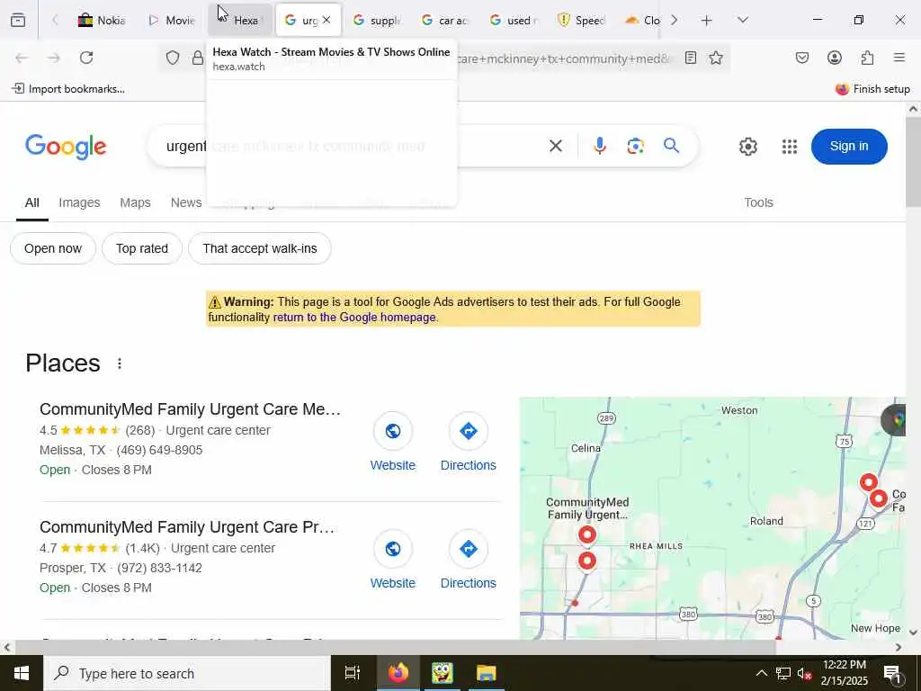Click the CommunityMed Family Urgent map pin
Image resolution: width=921 pixels, height=691 pixels.
click(x=587, y=534)
